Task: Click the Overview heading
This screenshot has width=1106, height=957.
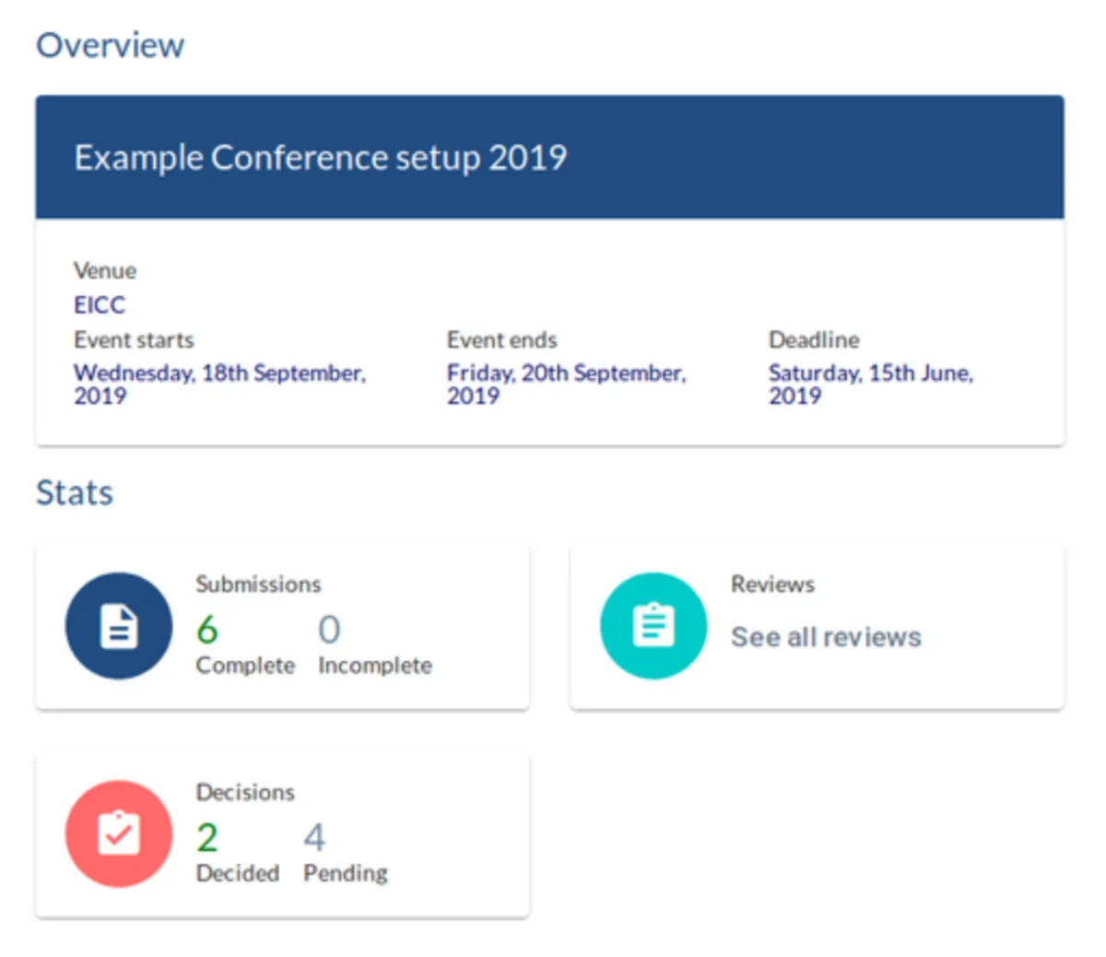Action: 111,45
